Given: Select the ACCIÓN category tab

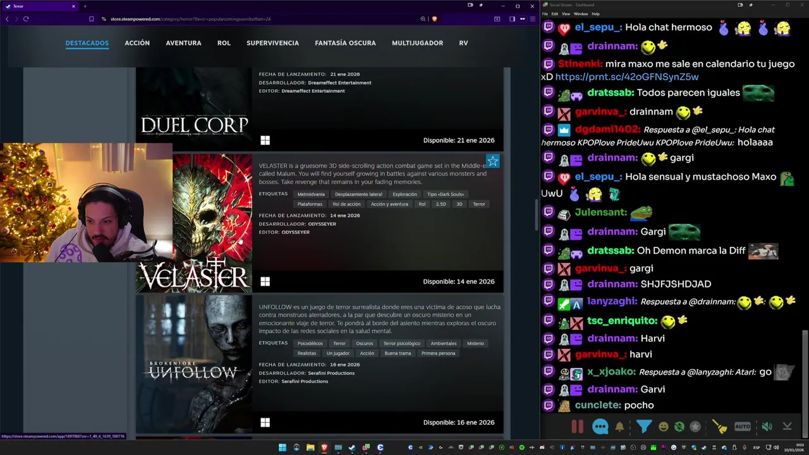Looking at the screenshot, I should tap(137, 43).
